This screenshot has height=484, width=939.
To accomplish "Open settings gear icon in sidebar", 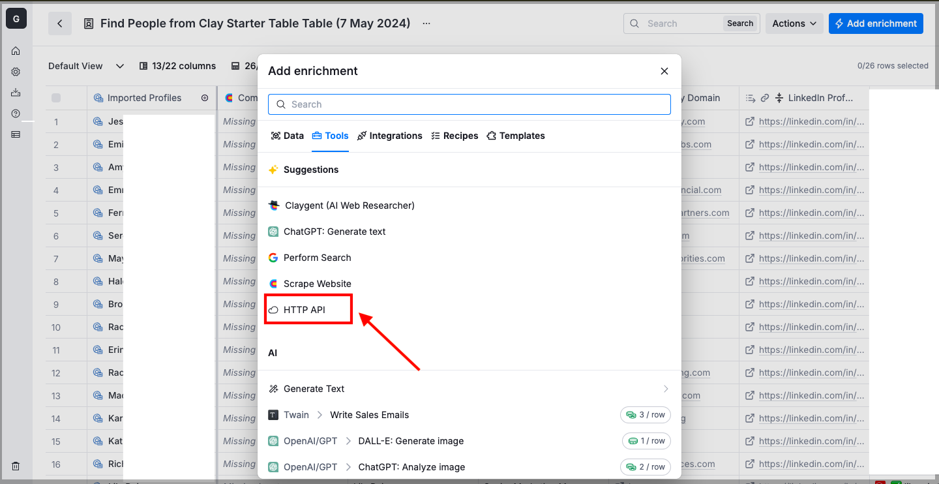I will [16, 72].
